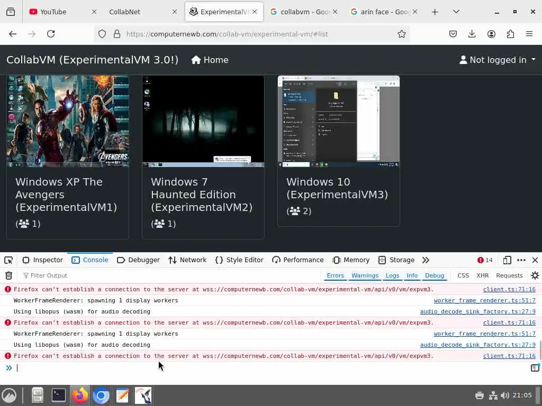Toggle the Errors filter

point(335,275)
